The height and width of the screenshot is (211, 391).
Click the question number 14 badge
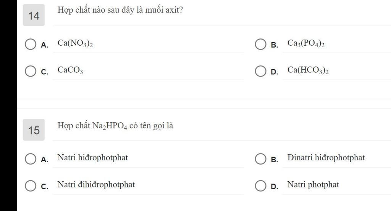click(x=34, y=15)
